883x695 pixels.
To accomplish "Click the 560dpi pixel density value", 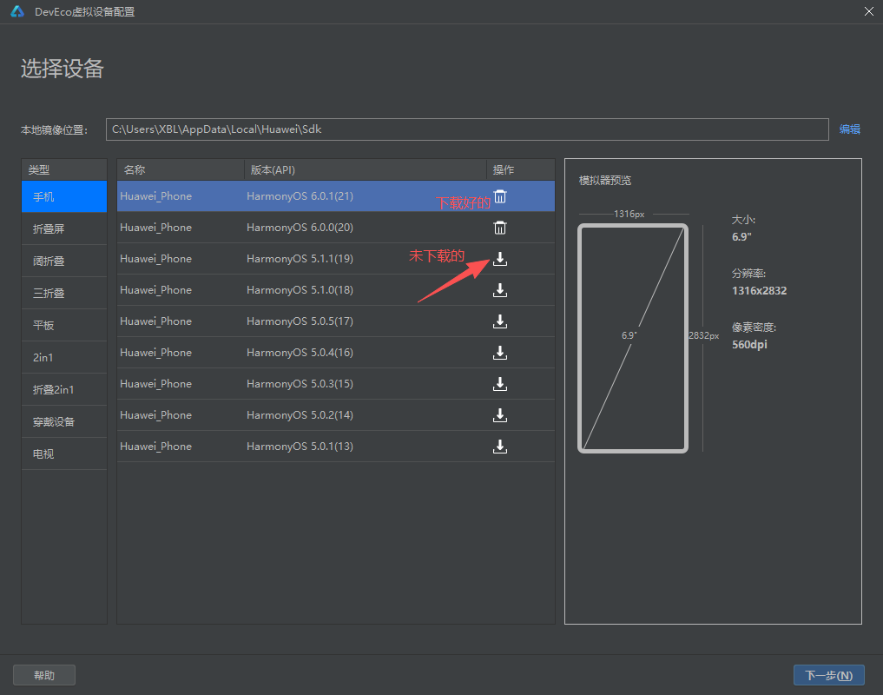I will click(x=749, y=344).
